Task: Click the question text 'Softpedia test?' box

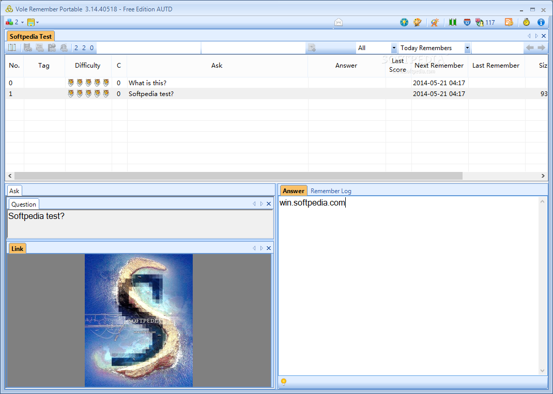Action: coord(141,224)
